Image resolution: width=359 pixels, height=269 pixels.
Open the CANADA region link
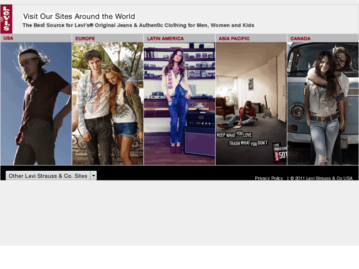[x=300, y=38]
